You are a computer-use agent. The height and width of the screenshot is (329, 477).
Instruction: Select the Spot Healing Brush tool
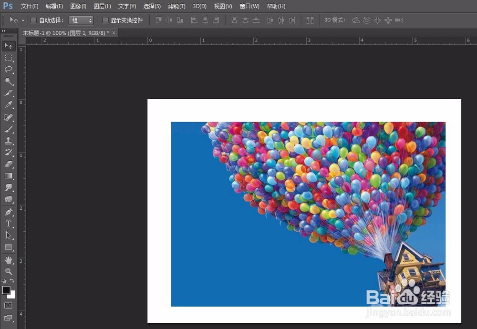click(x=9, y=117)
